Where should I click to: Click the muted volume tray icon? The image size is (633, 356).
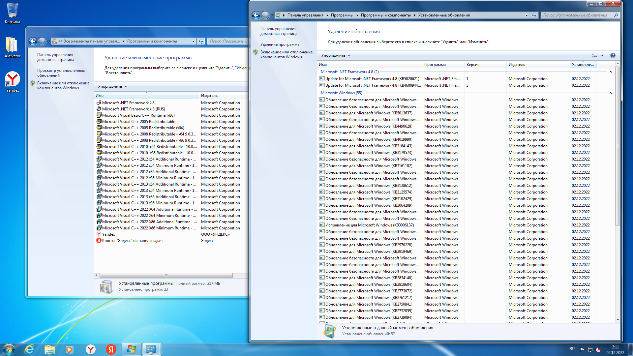pyautogui.click(x=598, y=349)
